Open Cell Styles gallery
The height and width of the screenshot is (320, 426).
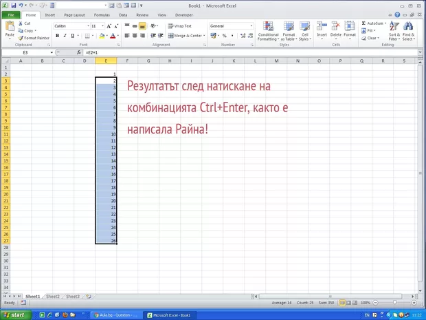coord(305,31)
